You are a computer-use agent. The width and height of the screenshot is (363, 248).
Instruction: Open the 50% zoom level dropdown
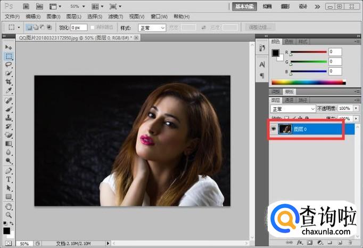[x=77, y=6]
